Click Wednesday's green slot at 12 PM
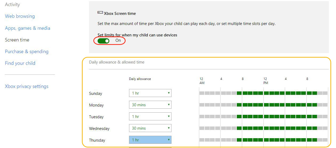The height and width of the screenshot is (148, 336). (266, 128)
